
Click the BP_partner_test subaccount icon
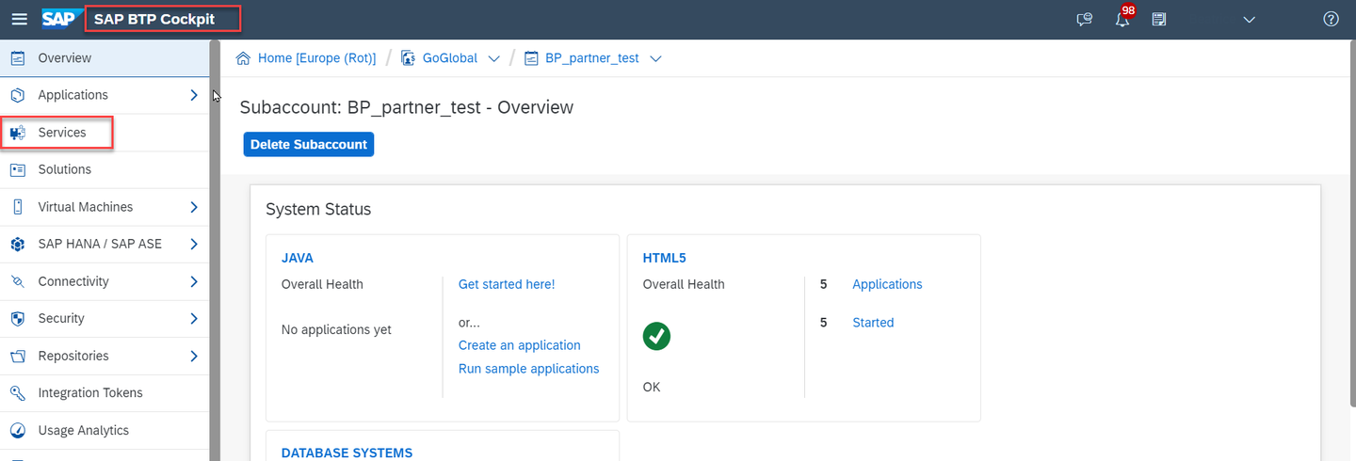(531, 58)
